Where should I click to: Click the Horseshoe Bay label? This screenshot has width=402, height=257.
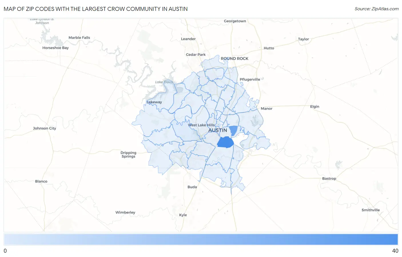point(55,48)
